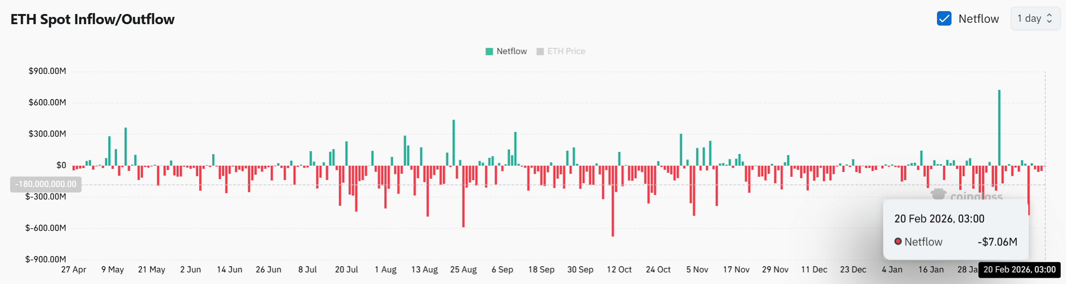Click the up-down arrows on interval selector
Viewport: 1066px width, 284px height.
pyautogui.click(x=1050, y=19)
